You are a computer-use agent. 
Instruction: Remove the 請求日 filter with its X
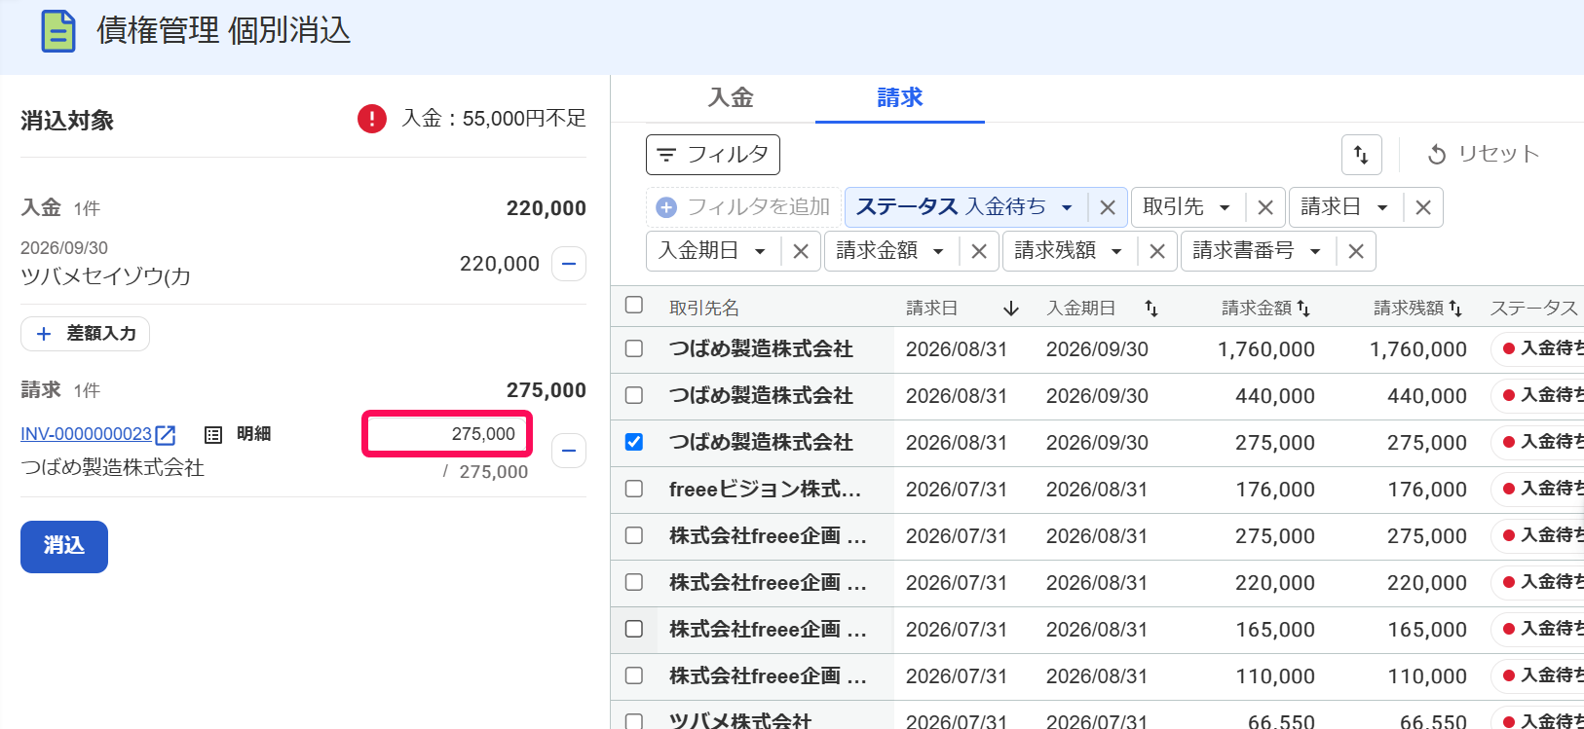[1423, 207]
